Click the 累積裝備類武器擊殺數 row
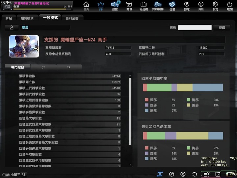 pyautogui.click(x=69, y=106)
